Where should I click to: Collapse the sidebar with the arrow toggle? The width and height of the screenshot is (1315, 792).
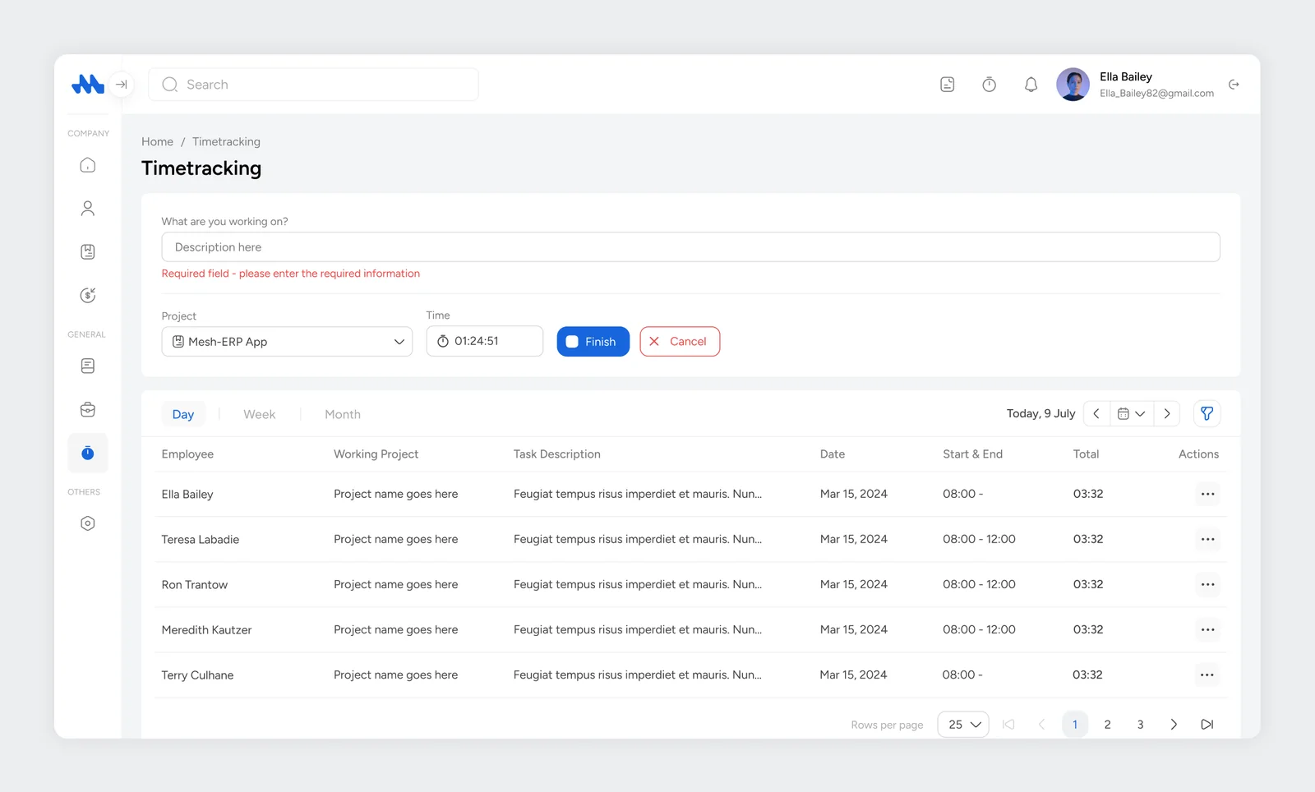[x=122, y=84]
